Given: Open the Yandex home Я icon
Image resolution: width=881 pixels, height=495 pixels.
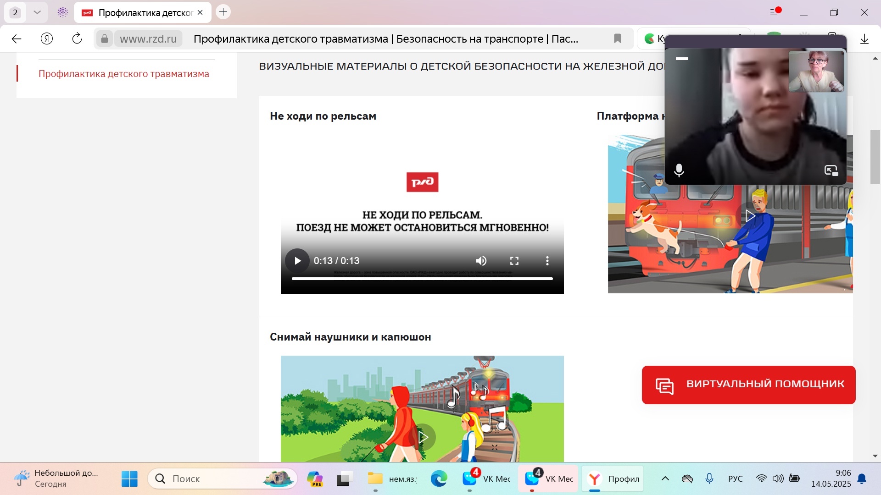Looking at the screenshot, I should tap(47, 38).
